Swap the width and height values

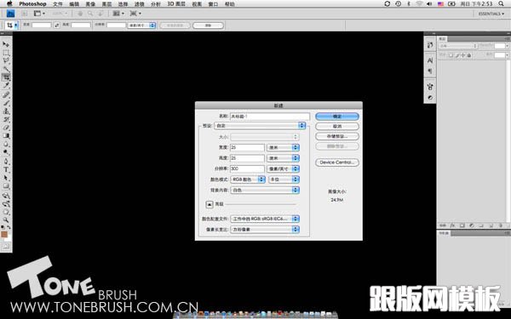[57, 25]
